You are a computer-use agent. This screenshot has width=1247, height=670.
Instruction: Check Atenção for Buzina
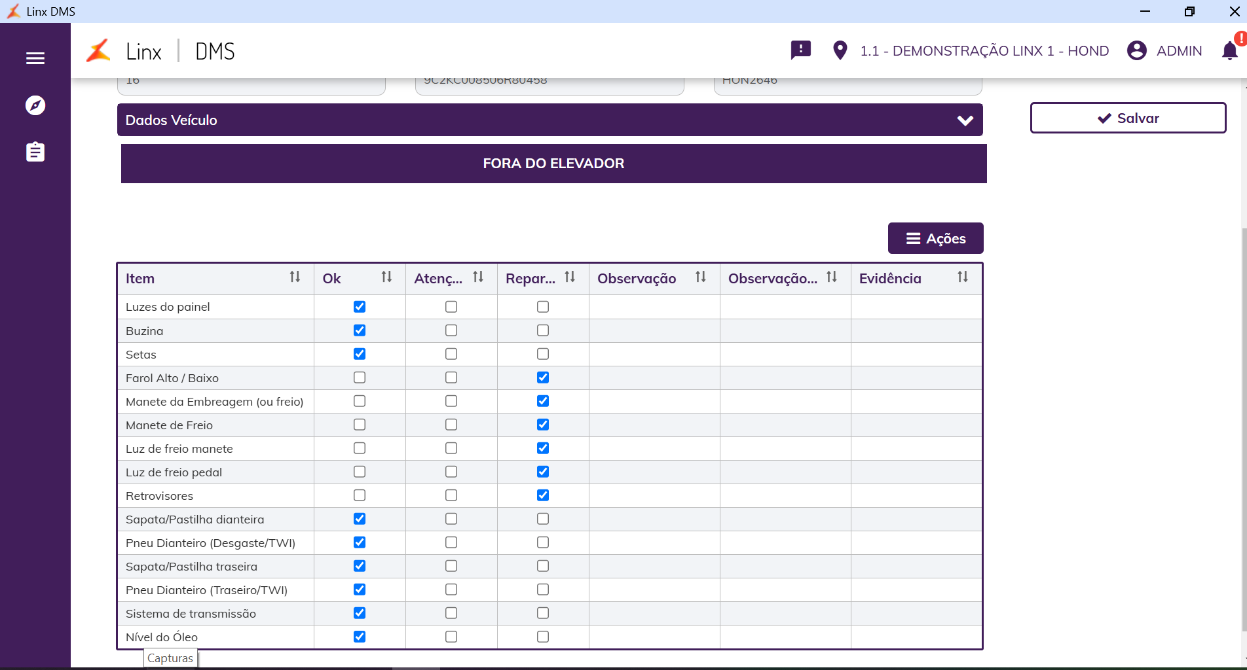(451, 330)
